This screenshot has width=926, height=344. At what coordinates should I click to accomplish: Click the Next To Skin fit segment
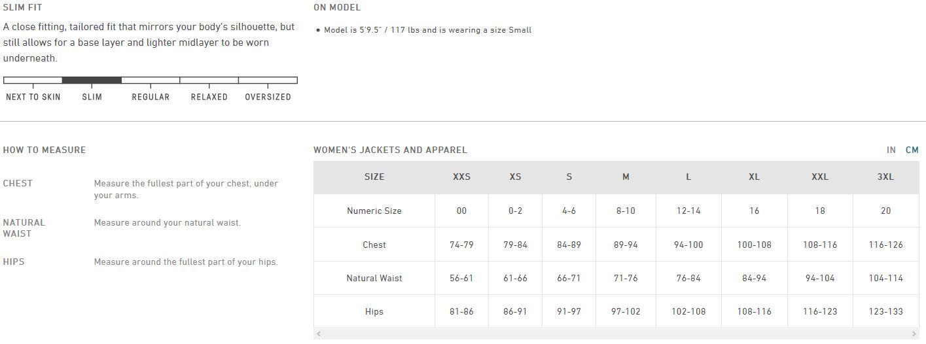point(33,80)
